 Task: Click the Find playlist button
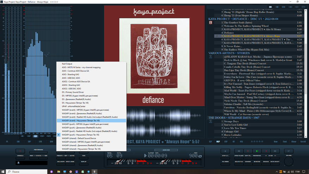pyautogui.click(x=285, y=142)
